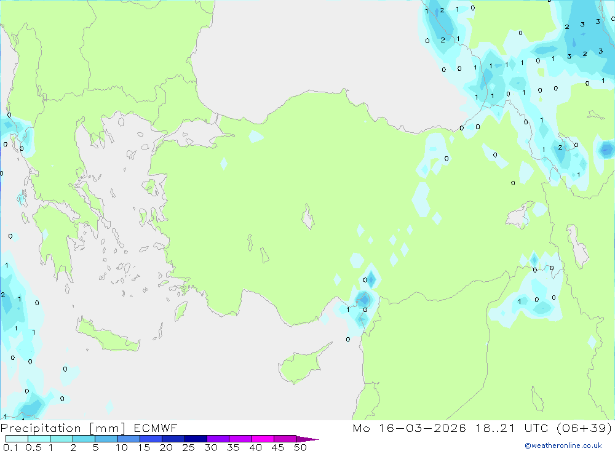Select the 30–35 mm legend swatch
The width and height of the screenshot is (615, 451).
tap(218, 439)
